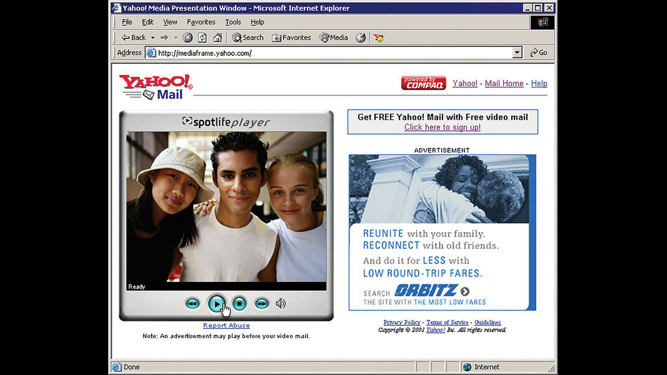Expand the Back button history dropdown
667x375 pixels.
click(x=153, y=38)
